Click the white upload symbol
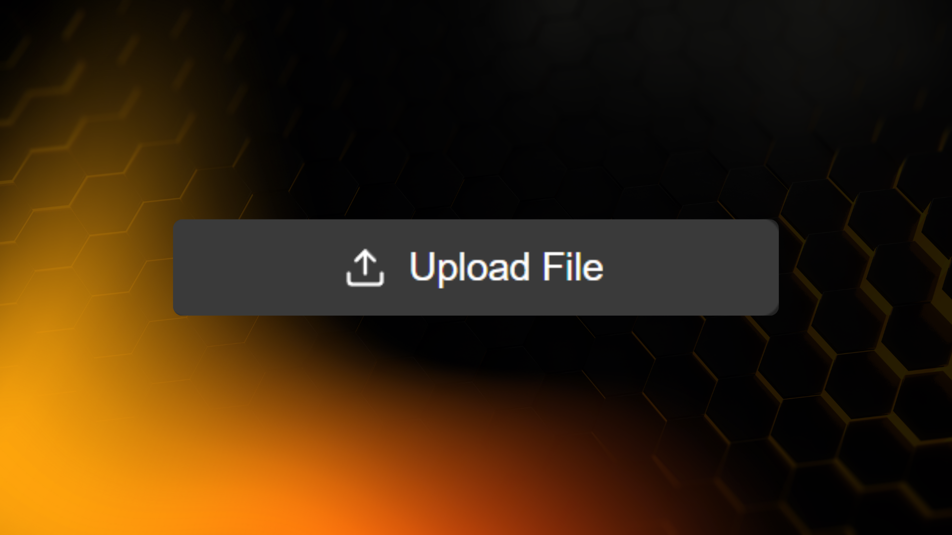This screenshot has height=535, width=952. [365, 267]
